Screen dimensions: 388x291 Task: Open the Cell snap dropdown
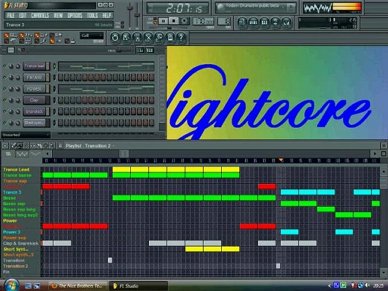pyautogui.click(x=91, y=36)
